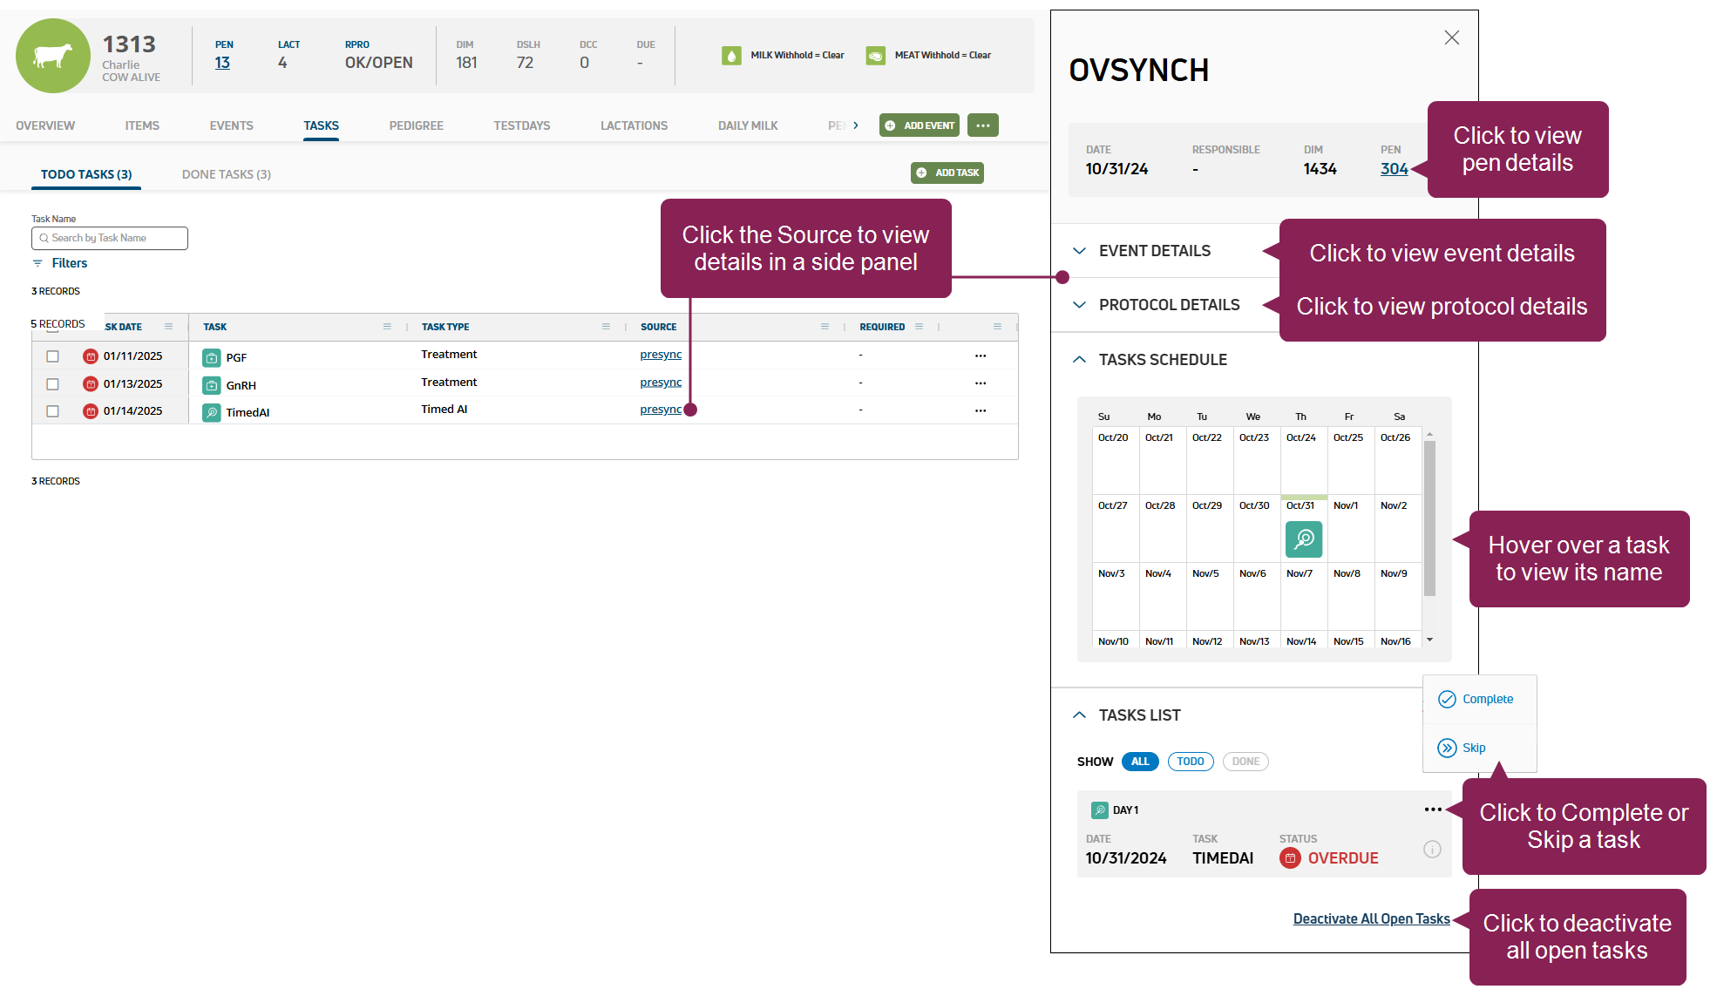Open the Task column header menu icon
This screenshot has height=996, width=1717.
(387, 327)
